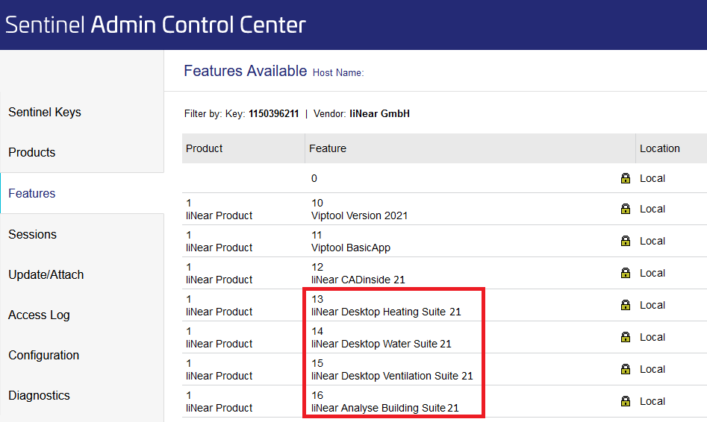707x422 pixels.
Task: Click the lock icon in feature 0 row
Action: pos(626,178)
